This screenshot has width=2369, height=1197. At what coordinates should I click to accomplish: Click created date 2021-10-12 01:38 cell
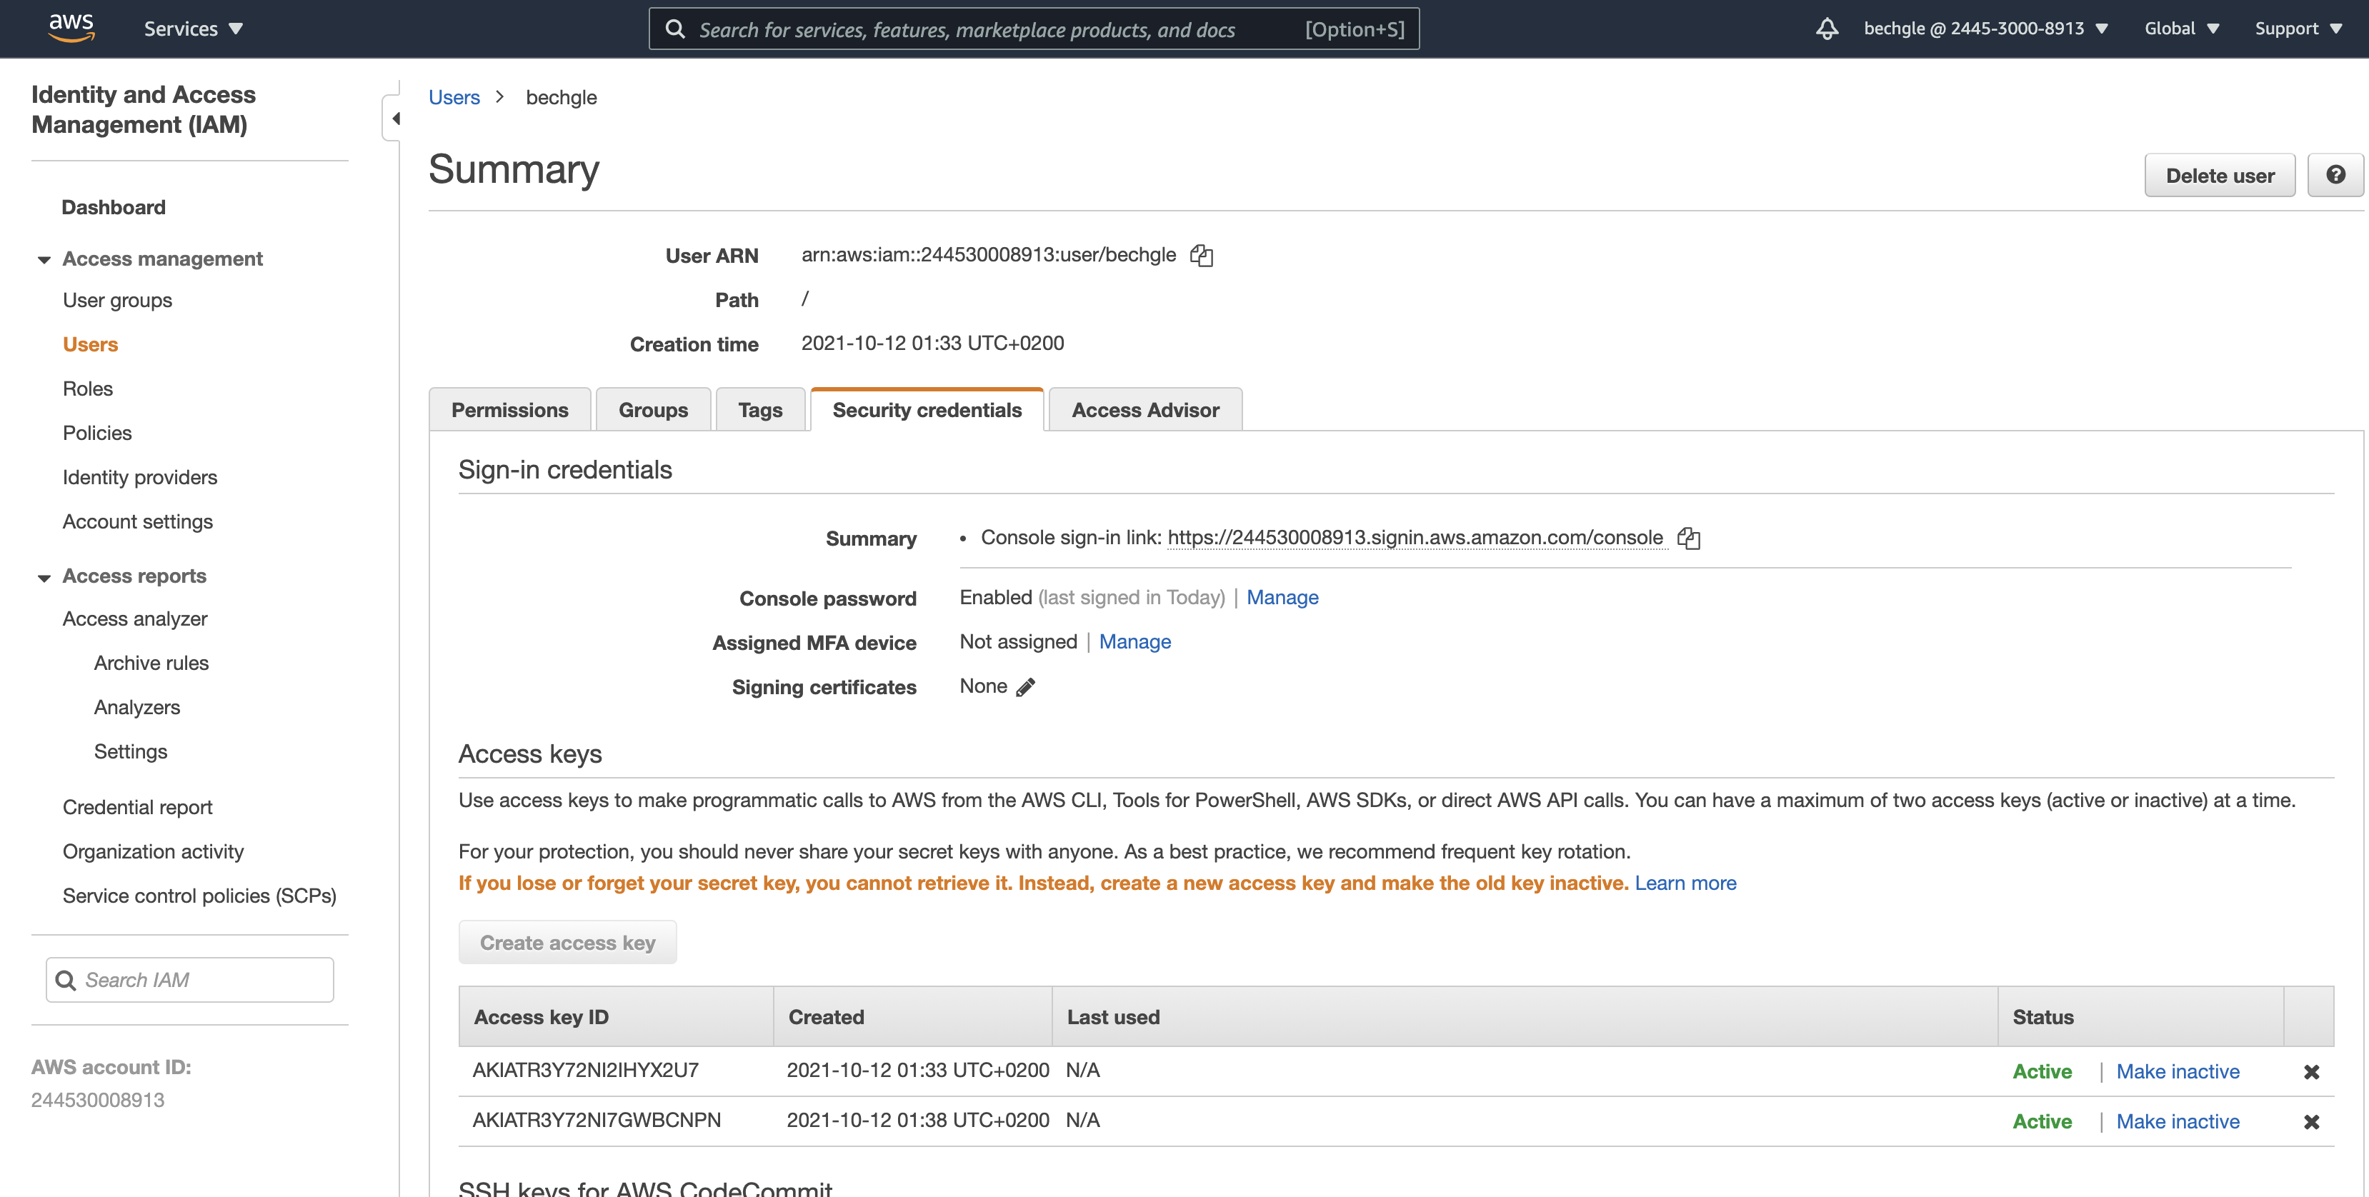pos(918,1120)
